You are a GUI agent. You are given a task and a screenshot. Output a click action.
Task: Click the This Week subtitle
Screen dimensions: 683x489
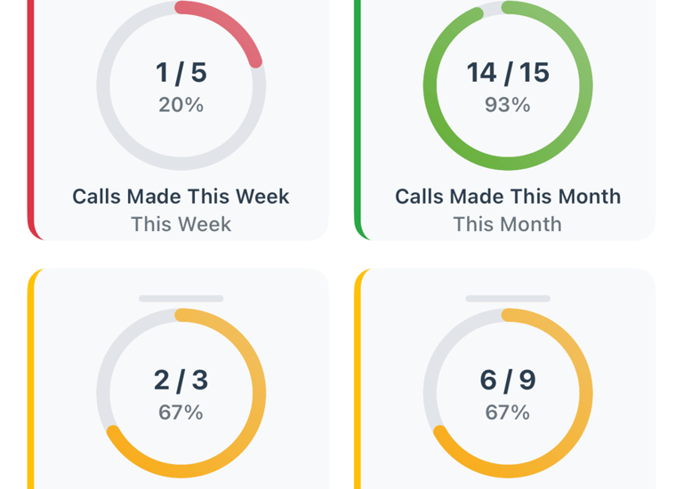tap(181, 224)
